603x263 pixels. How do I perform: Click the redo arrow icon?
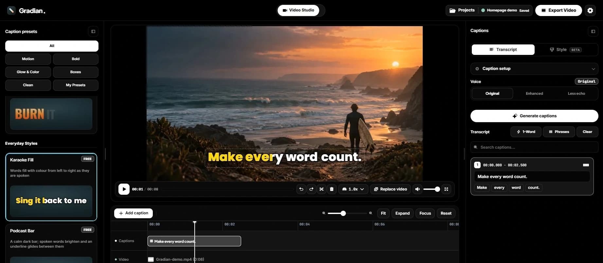click(x=311, y=189)
